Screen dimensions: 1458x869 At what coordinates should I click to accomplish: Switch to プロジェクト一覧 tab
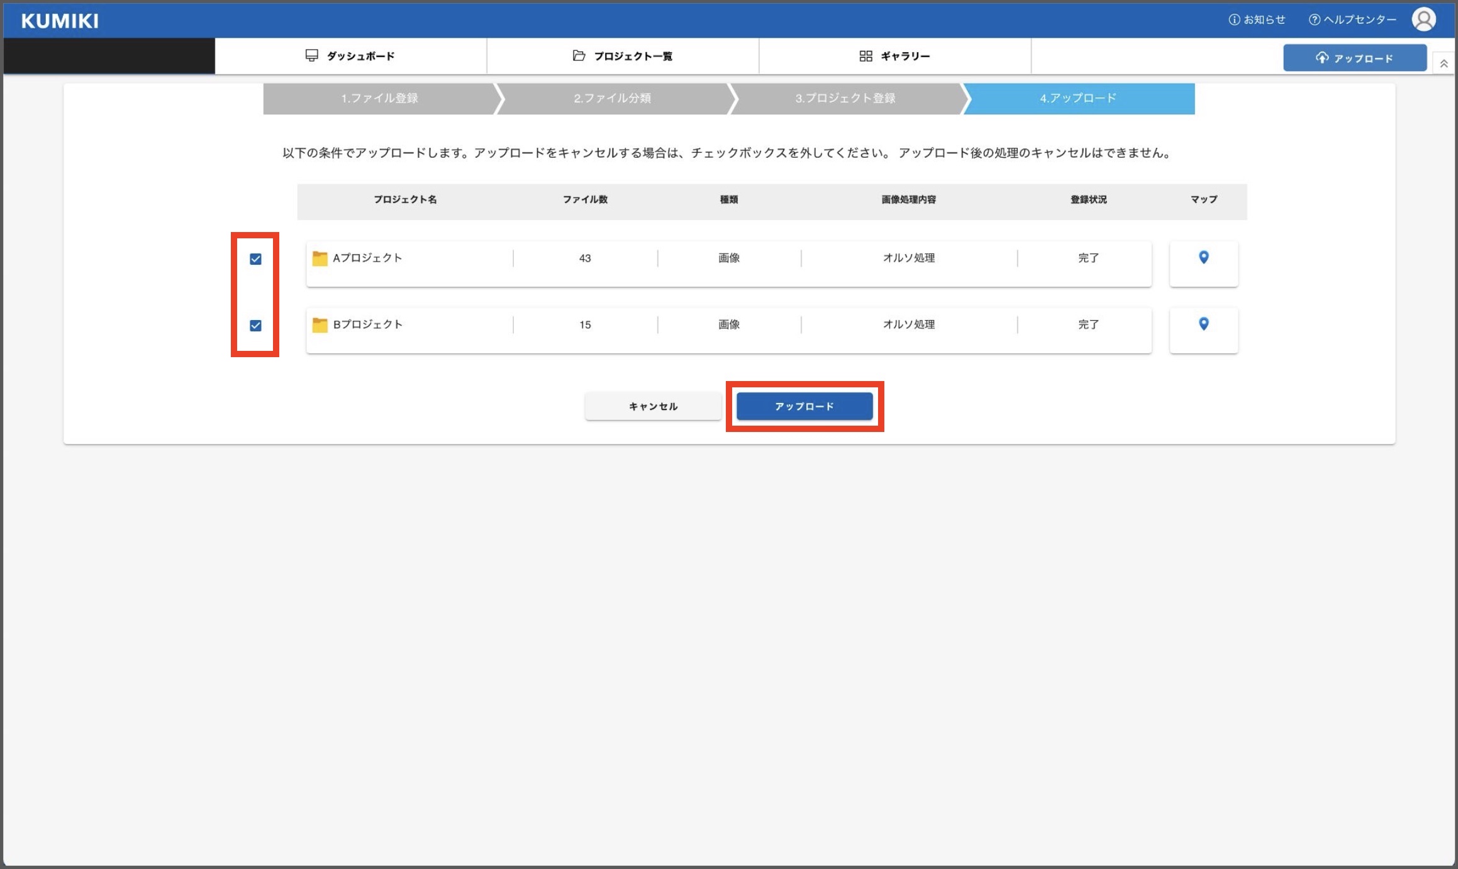pos(623,56)
